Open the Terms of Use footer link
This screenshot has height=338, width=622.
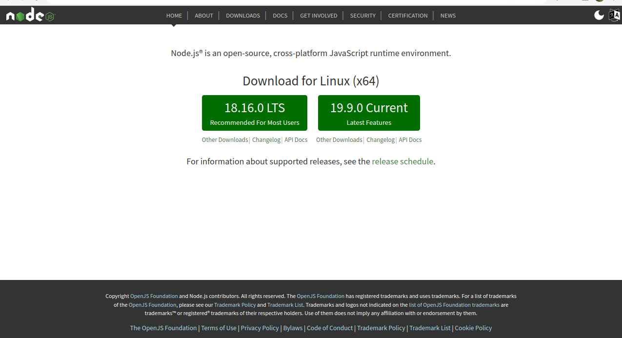click(x=219, y=328)
